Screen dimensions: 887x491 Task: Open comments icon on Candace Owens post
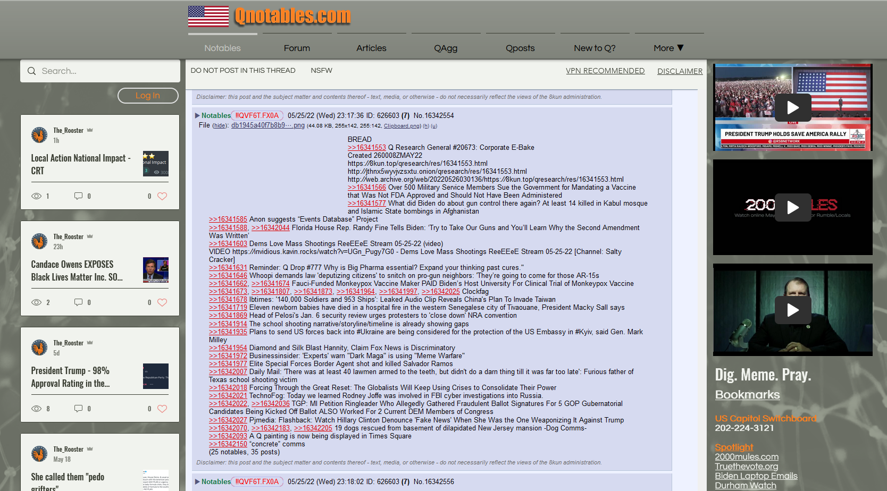point(78,302)
